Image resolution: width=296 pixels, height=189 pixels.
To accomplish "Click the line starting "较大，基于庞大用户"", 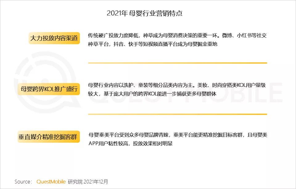I will [152, 94].
